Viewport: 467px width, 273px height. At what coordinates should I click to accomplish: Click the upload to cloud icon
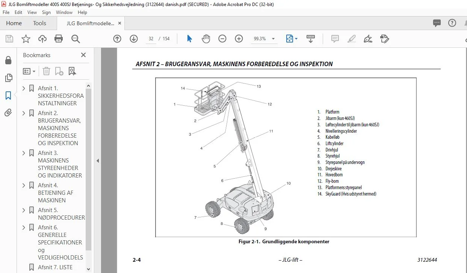click(x=42, y=39)
